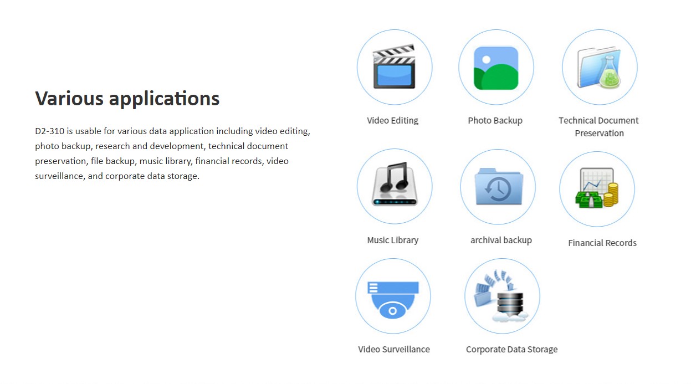
Task: Choose the "Music Library" text label
Action: [x=392, y=240]
